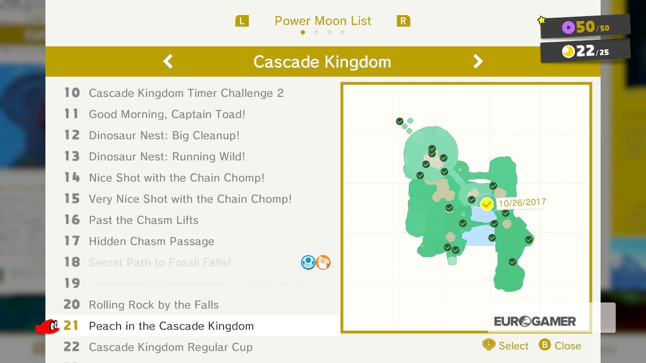Click the Cappy hat cursor icon
Screen dimensions: 646x363
coord(47,326)
